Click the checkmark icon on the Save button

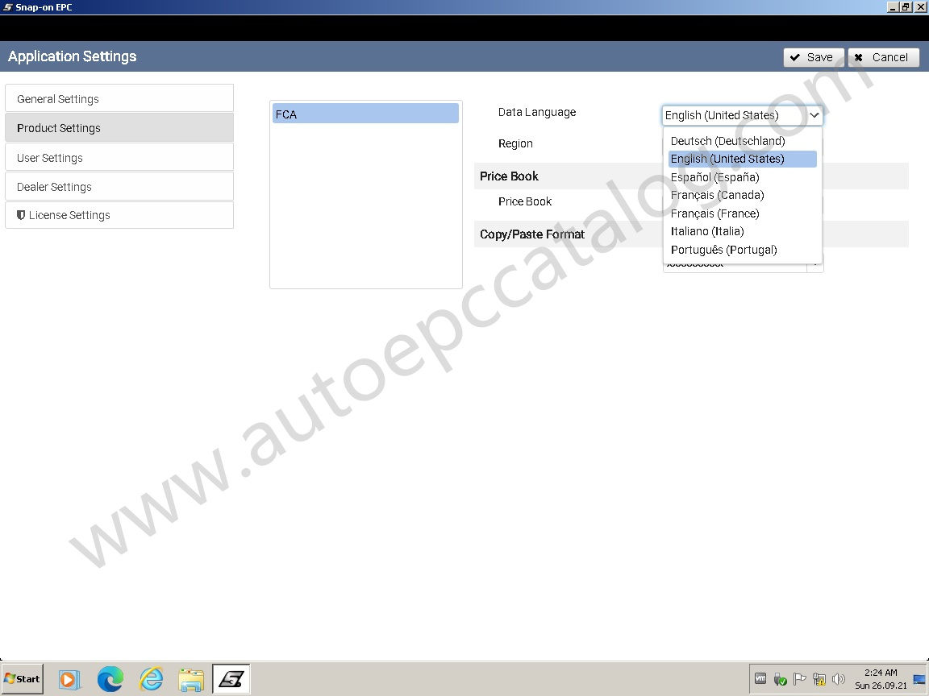[795, 57]
